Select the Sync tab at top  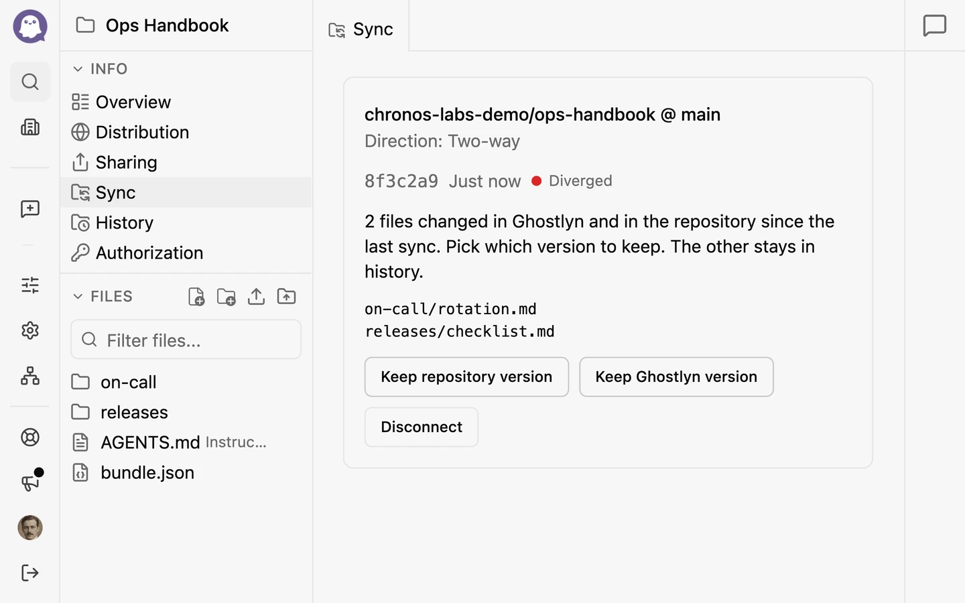point(361,29)
